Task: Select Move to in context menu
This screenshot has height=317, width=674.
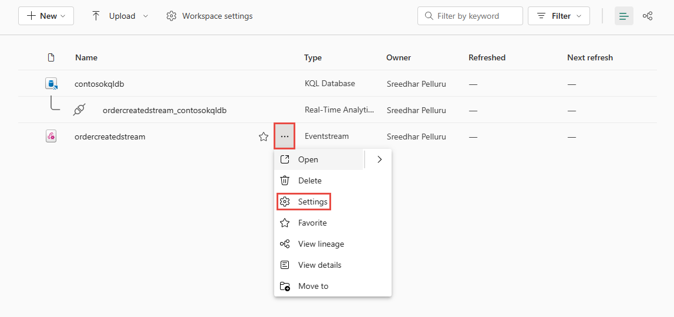Action: coord(313,286)
